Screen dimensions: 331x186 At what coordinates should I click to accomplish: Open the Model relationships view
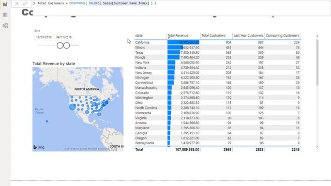point(5,26)
